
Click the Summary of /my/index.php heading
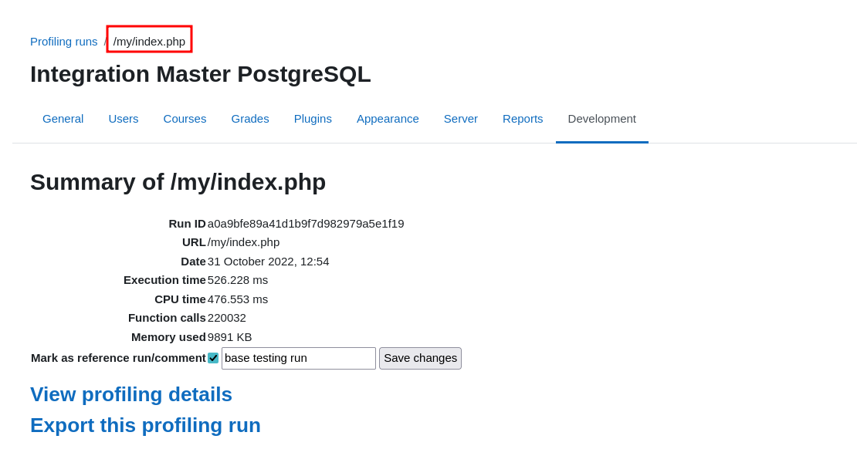tap(178, 182)
